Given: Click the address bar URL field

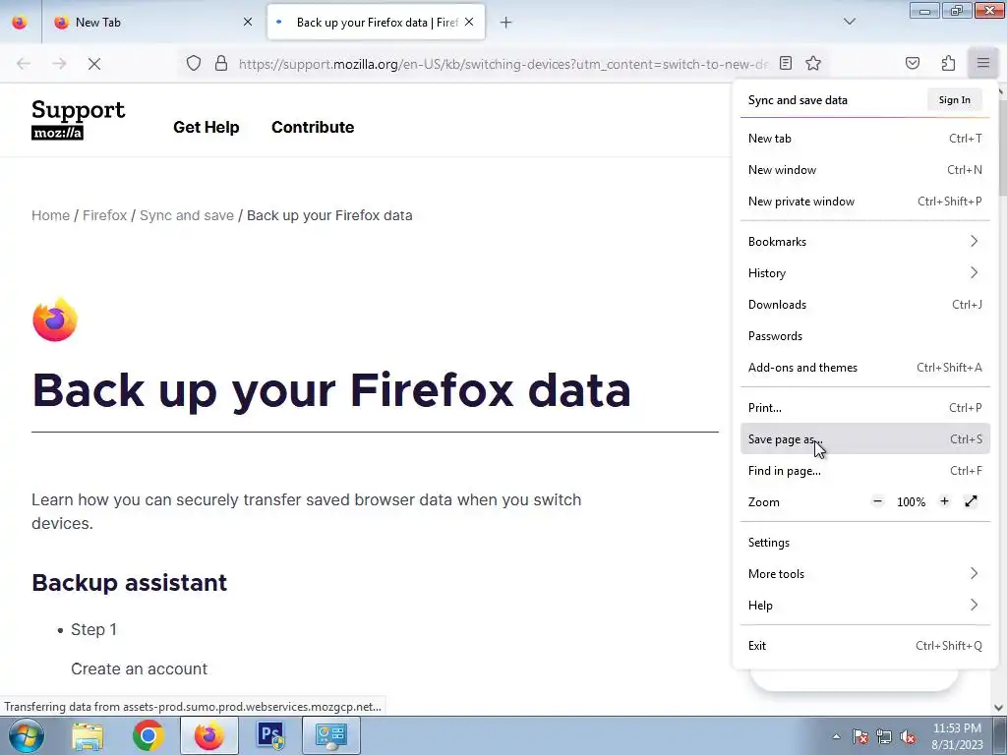Looking at the screenshot, I should point(503,64).
